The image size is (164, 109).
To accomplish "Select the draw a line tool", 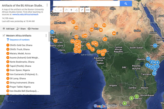I will point(76,10).
